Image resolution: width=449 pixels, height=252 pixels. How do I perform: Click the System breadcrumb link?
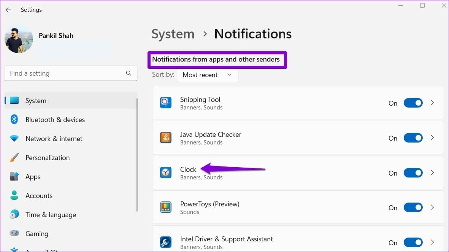click(173, 34)
